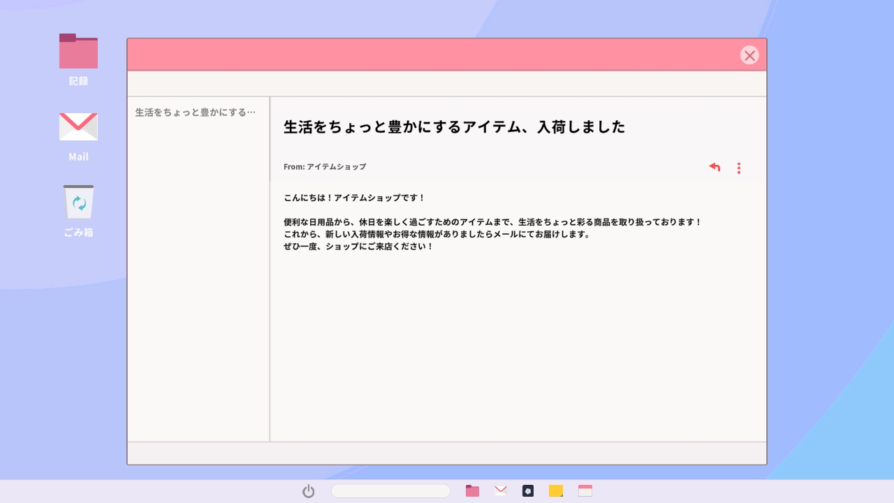This screenshot has width=894, height=503.
Task: Click the sender name アイテムショップ
Action: pos(336,167)
